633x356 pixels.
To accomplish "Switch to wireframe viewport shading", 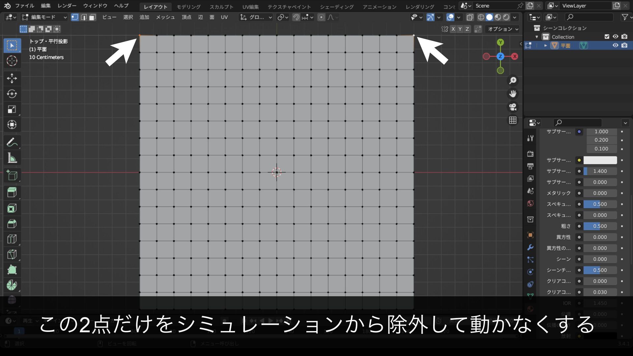I will click(x=481, y=17).
